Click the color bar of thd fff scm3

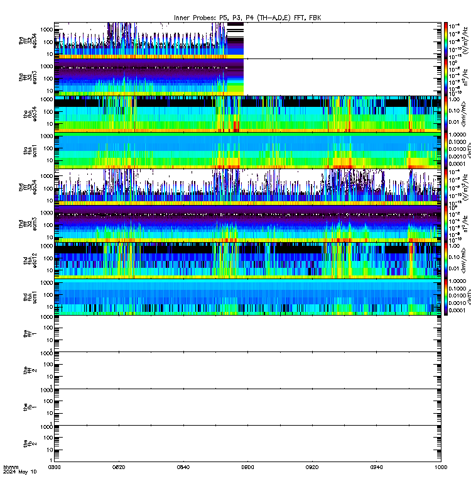[446, 224]
